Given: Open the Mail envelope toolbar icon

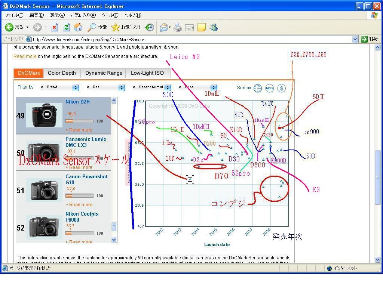Looking at the screenshot, I should click(164, 27).
